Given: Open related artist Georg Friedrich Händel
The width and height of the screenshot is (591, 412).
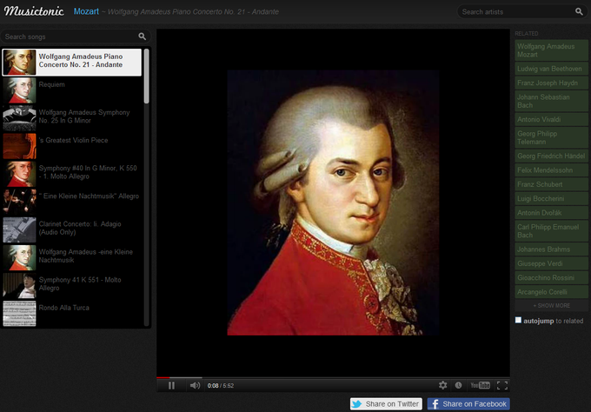Looking at the screenshot, I should tap(551, 156).
